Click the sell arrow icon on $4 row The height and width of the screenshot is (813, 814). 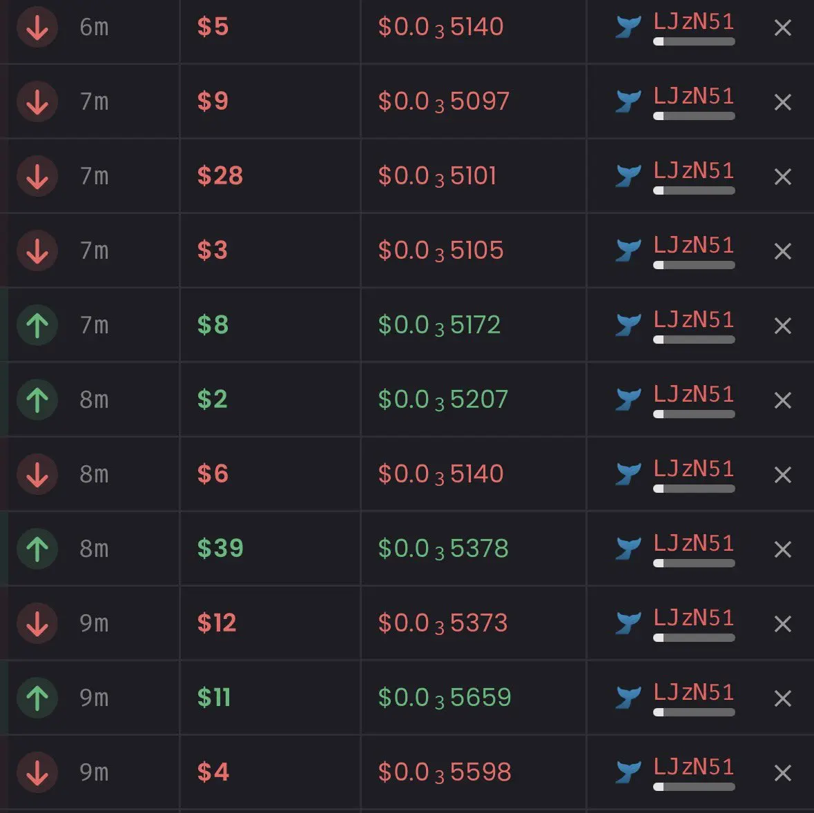[x=37, y=772]
